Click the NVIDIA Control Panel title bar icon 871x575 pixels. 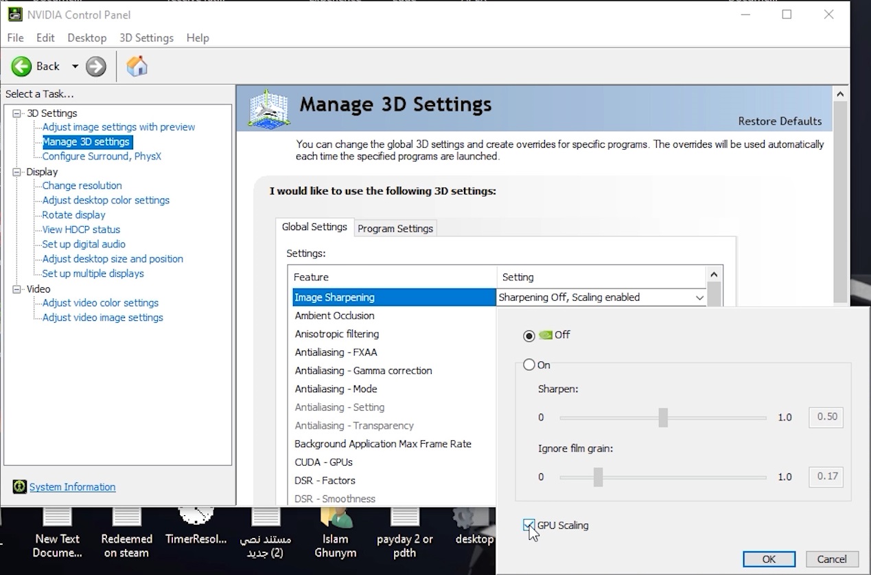[x=14, y=14]
